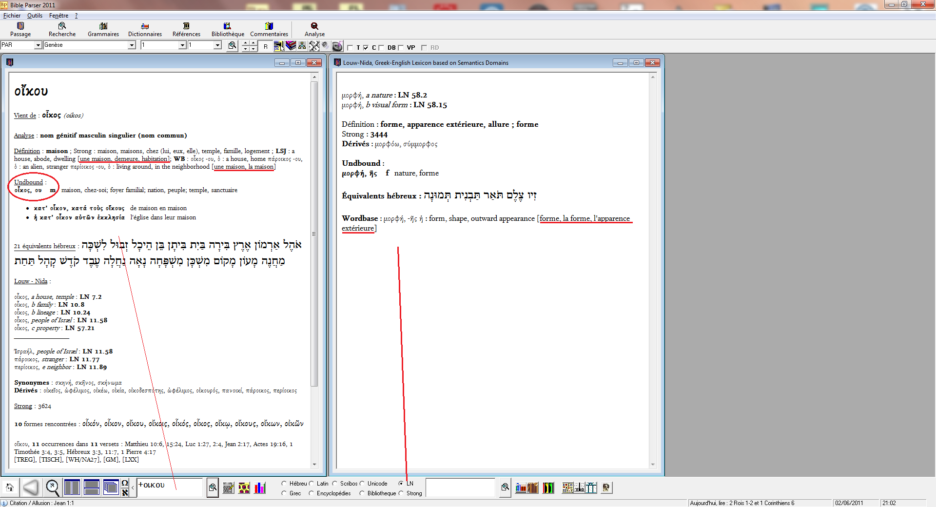Expand the Genèse book dropdown
The width and height of the screenshot is (936, 507).
pos(131,45)
